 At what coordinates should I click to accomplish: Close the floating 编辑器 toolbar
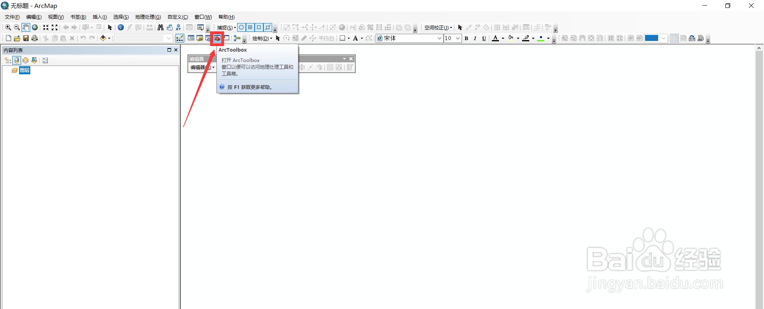coord(351,59)
